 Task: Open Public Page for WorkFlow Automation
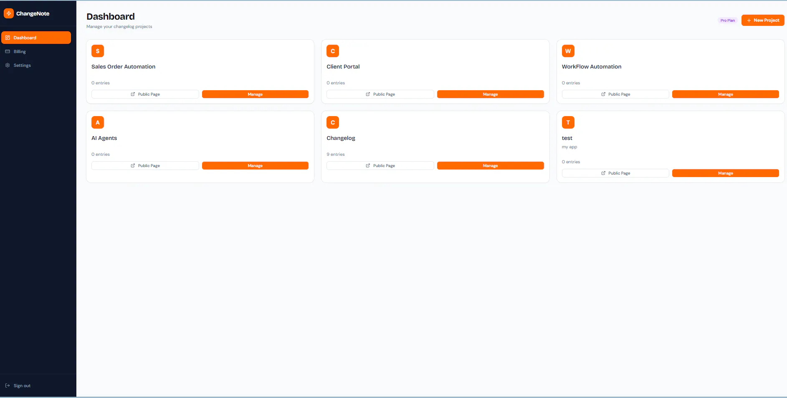(x=615, y=94)
